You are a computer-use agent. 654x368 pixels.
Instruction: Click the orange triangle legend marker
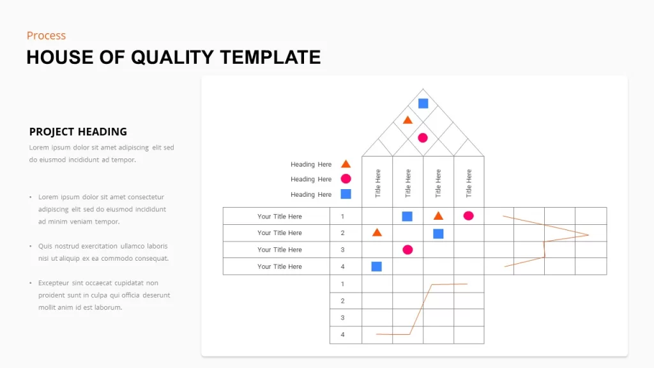coord(346,164)
